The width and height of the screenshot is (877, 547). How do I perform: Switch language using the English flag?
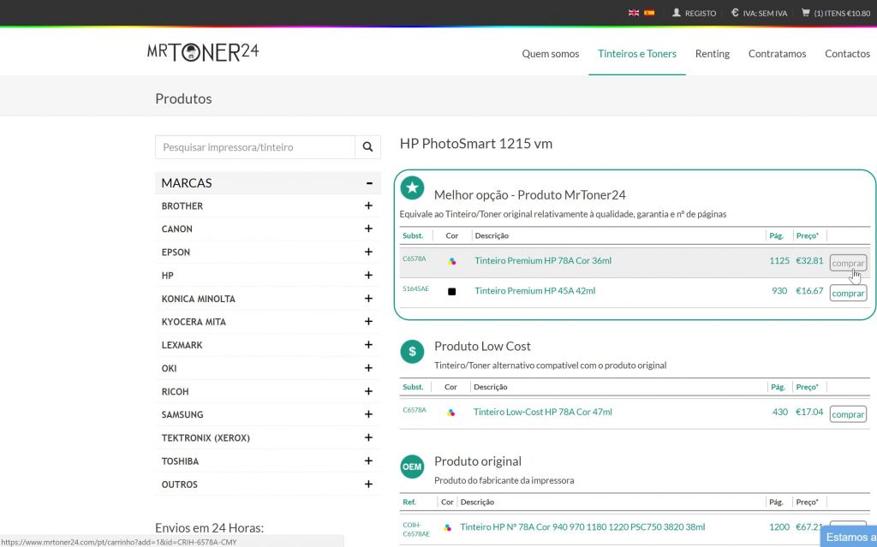click(634, 13)
